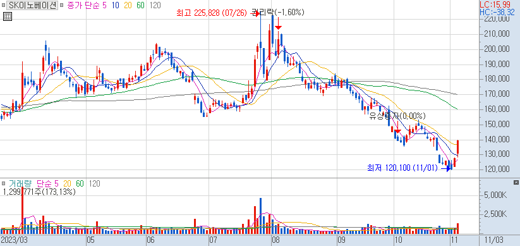The image size is (520, 246).
Task: Open the data table grid icon
Action: click(8, 16)
